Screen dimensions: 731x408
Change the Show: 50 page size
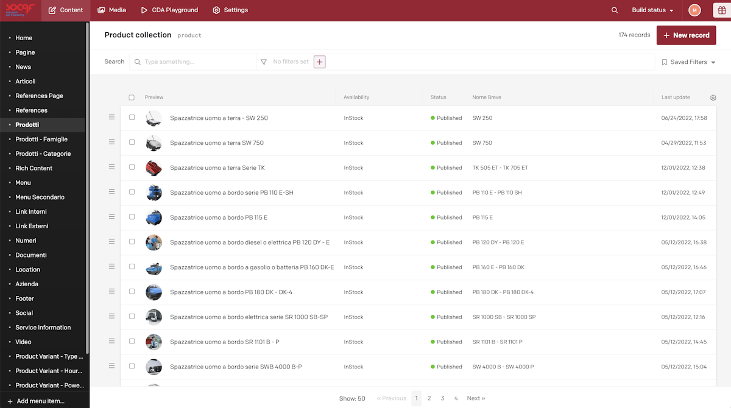(352, 398)
